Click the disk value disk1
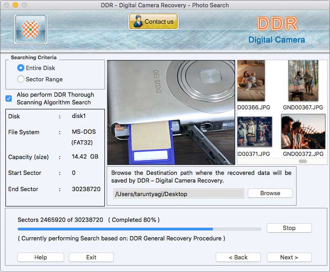Image resolution: width=330 pixels, height=272 pixels. [79, 116]
